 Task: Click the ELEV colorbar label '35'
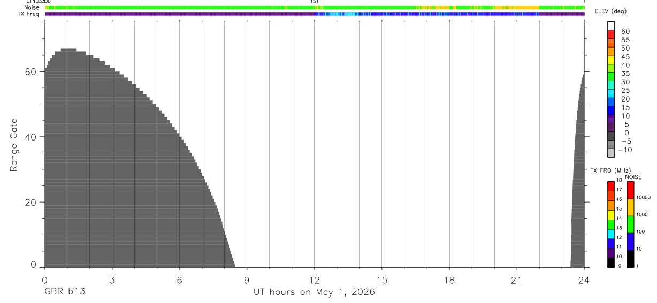[x=625, y=73]
